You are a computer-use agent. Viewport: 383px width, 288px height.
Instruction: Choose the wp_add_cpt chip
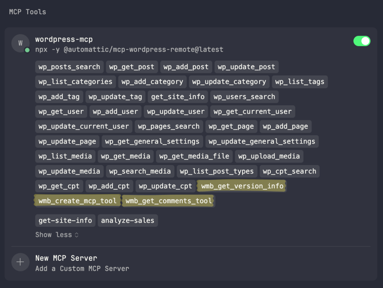(x=109, y=186)
